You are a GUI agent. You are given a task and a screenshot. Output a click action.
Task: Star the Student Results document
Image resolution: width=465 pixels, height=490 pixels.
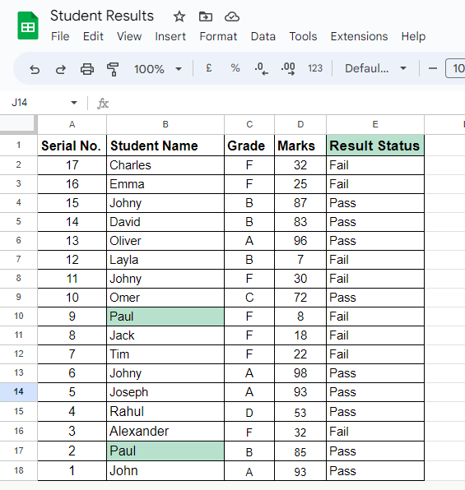(x=179, y=16)
